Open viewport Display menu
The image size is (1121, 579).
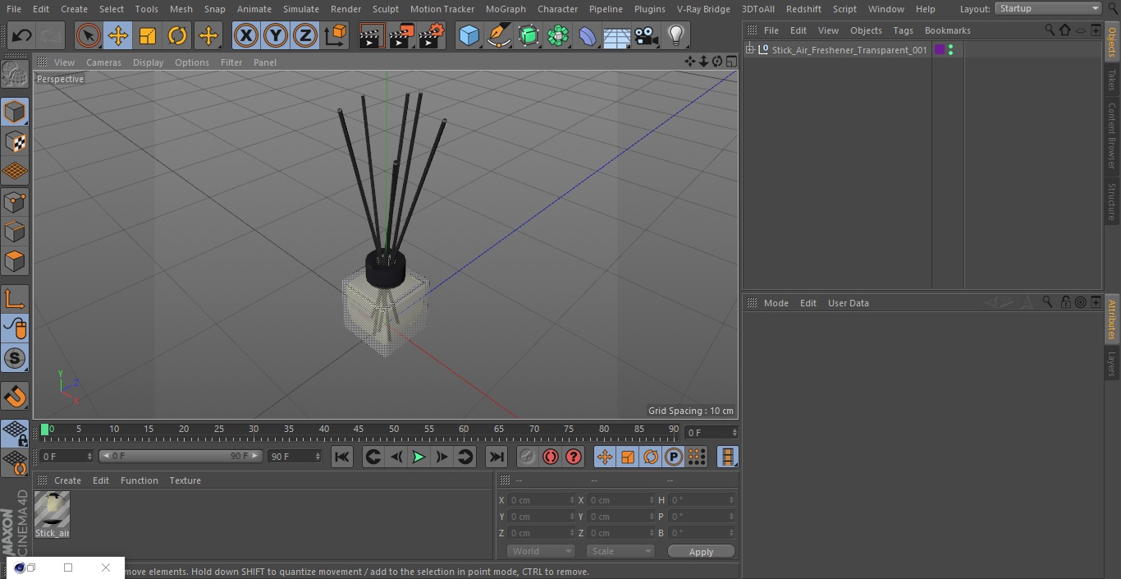148,62
